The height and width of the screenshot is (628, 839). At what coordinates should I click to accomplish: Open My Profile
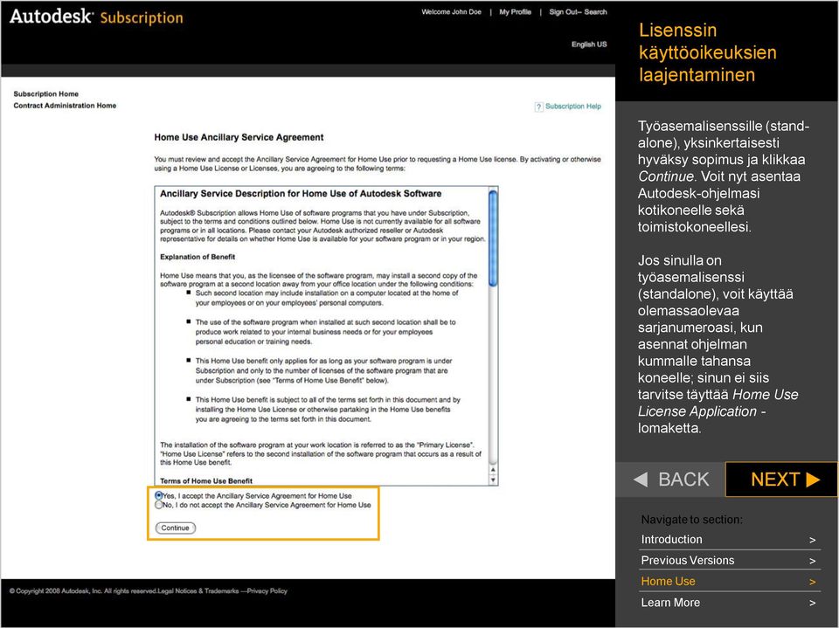point(516,11)
